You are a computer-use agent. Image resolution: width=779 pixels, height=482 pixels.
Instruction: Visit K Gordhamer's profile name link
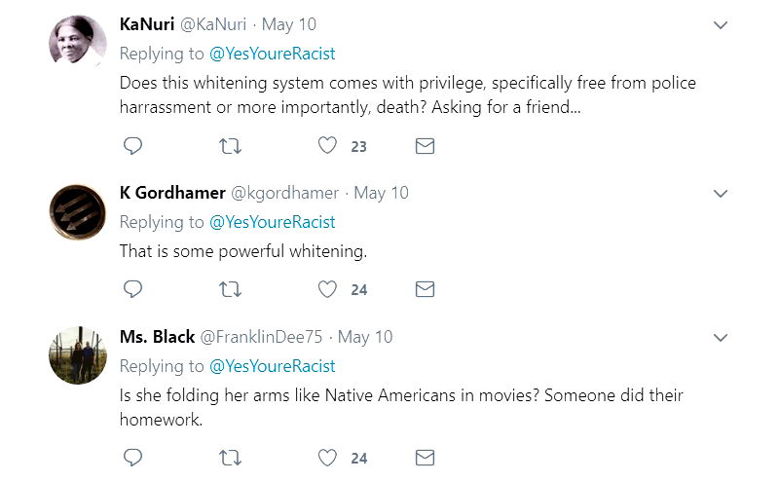point(172,193)
